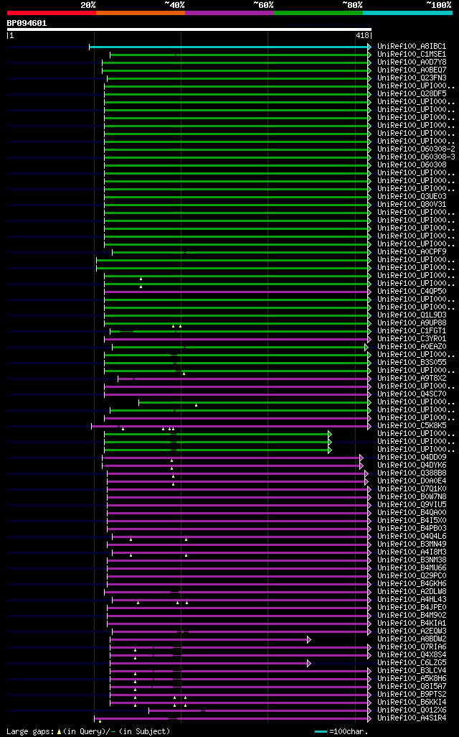The width and height of the screenshot is (459, 737).
Task: Select the UniRef100_B4MU66 label
Action: coord(412,567)
